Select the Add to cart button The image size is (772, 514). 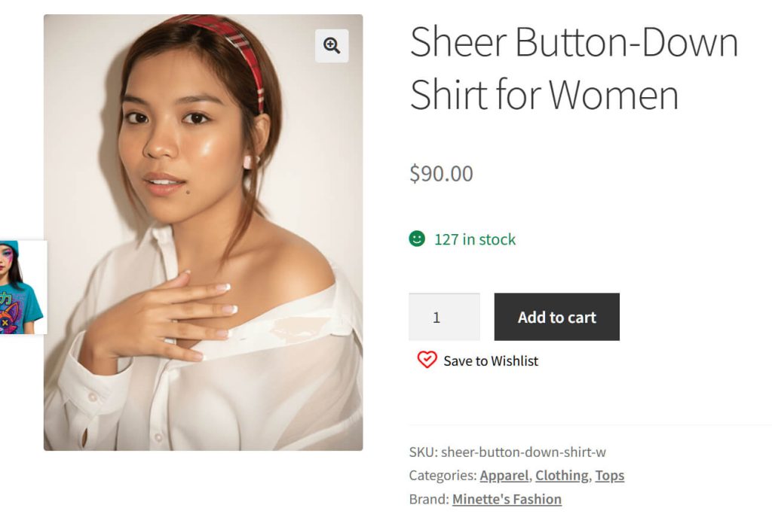556,317
